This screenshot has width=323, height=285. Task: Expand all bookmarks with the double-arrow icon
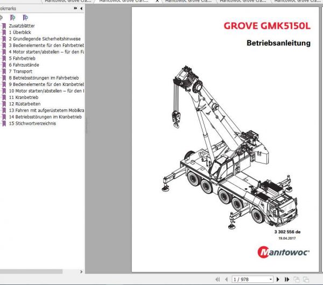tap(75, 8)
